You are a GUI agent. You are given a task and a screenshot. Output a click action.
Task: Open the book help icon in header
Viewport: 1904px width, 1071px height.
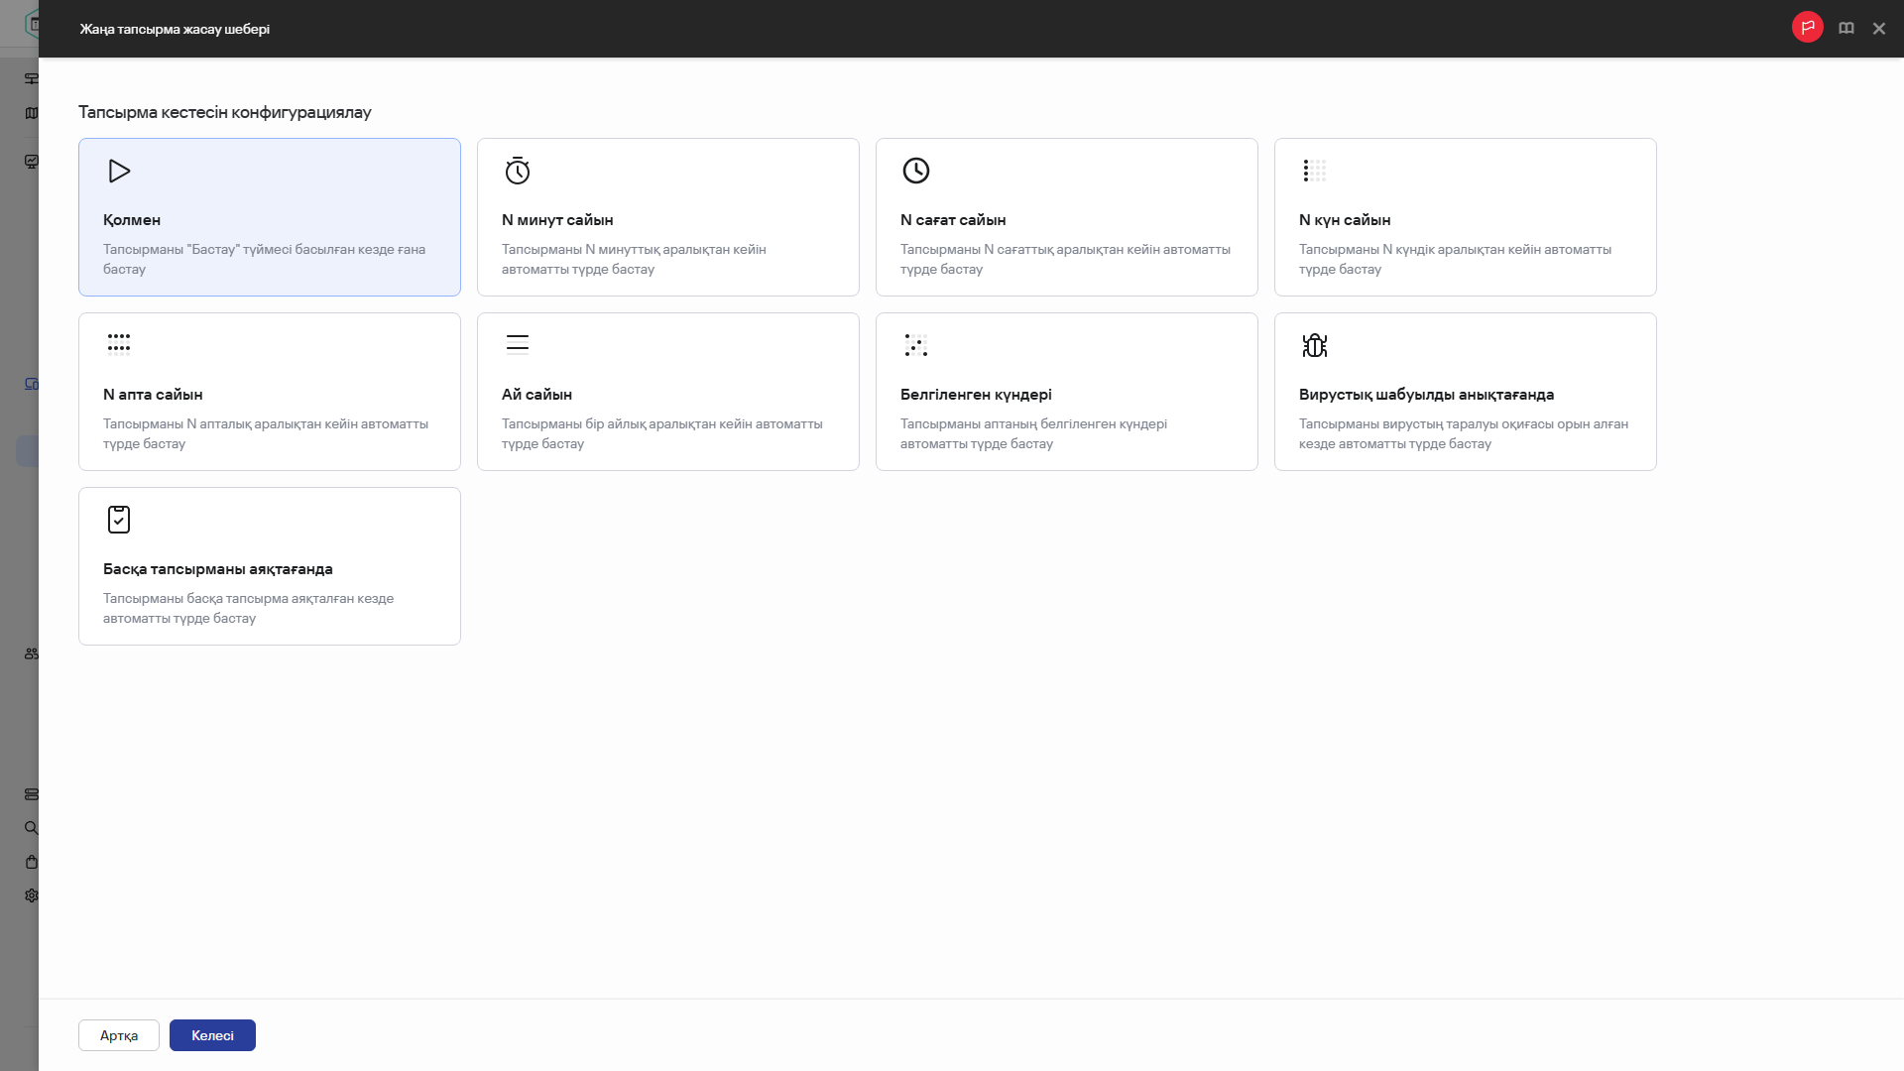pyautogui.click(x=1845, y=29)
